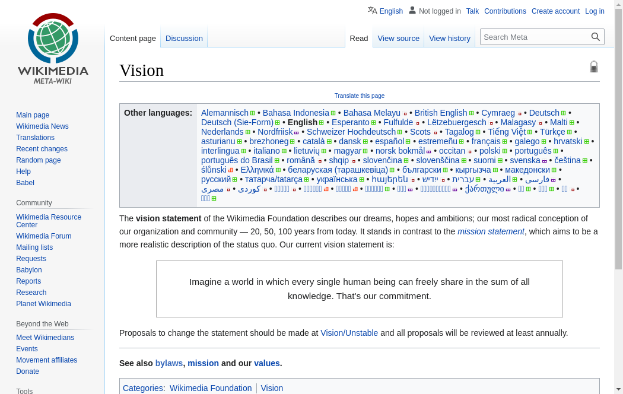Viewport: 623px width, 394px height.
Task: Click inside the Search Meta field
Action: click(534, 37)
